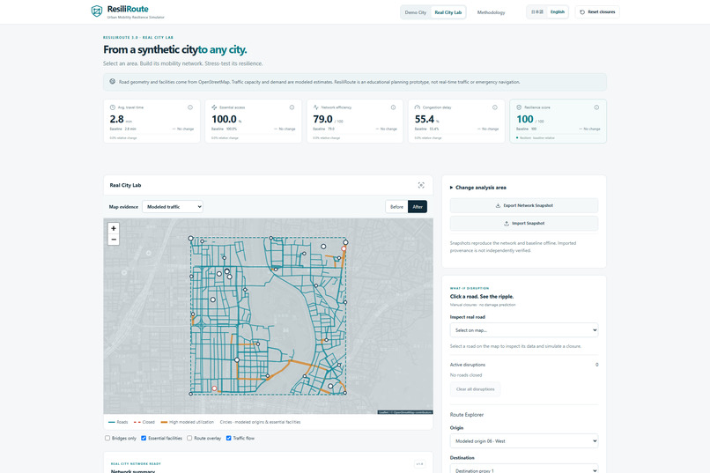Click the ResiliRoute shield logo icon

click(x=96, y=11)
